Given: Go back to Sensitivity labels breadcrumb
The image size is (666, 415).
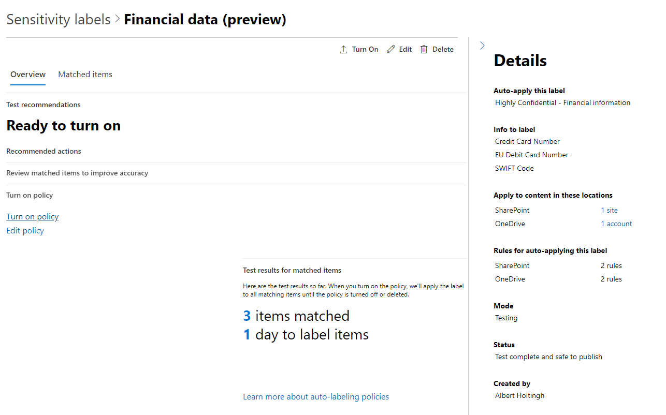Looking at the screenshot, I should coord(59,20).
